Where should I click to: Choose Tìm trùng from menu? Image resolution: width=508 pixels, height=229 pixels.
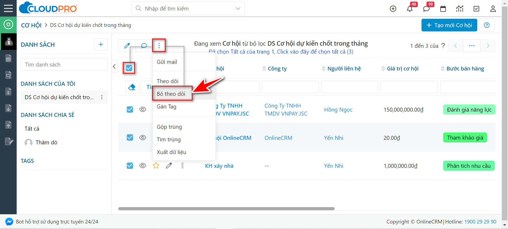pyautogui.click(x=169, y=140)
